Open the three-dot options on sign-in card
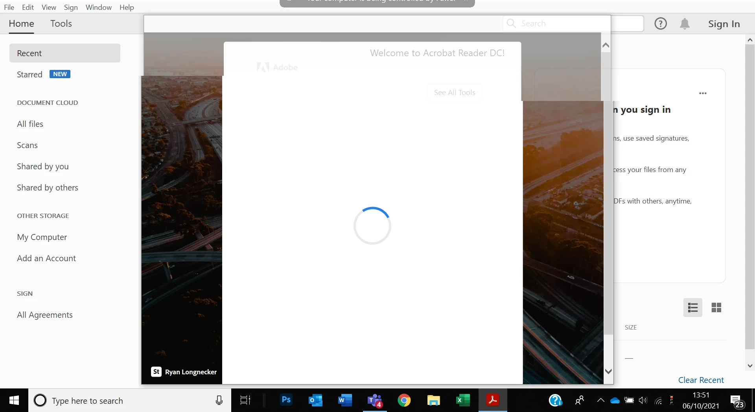Screen dimensions: 755x412 tap(703, 93)
